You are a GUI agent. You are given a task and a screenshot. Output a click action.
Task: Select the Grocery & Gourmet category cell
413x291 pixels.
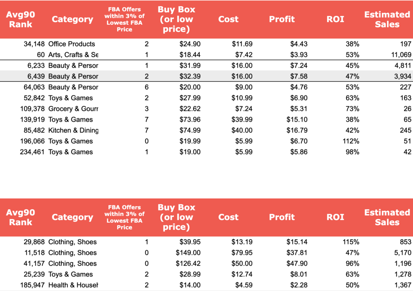(x=73, y=109)
